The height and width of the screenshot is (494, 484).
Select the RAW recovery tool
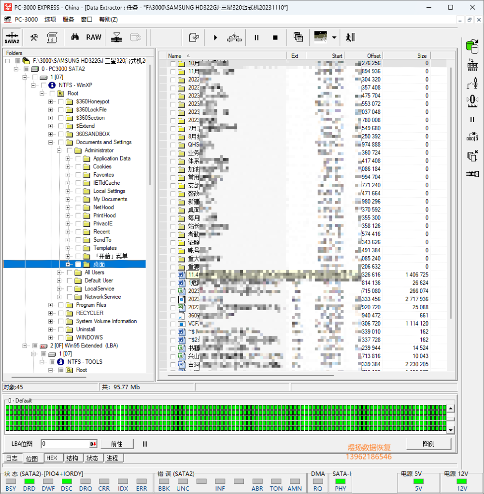click(x=94, y=37)
